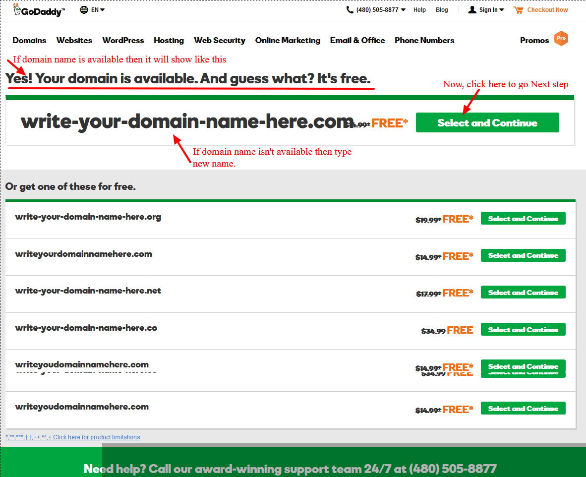Expand the Sign In dropdown arrow
Image resolution: width=586 pixels, height=477 pixels.
click(x=502, y=10)
